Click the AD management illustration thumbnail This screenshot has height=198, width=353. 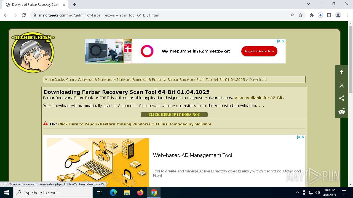coord(98,163)
